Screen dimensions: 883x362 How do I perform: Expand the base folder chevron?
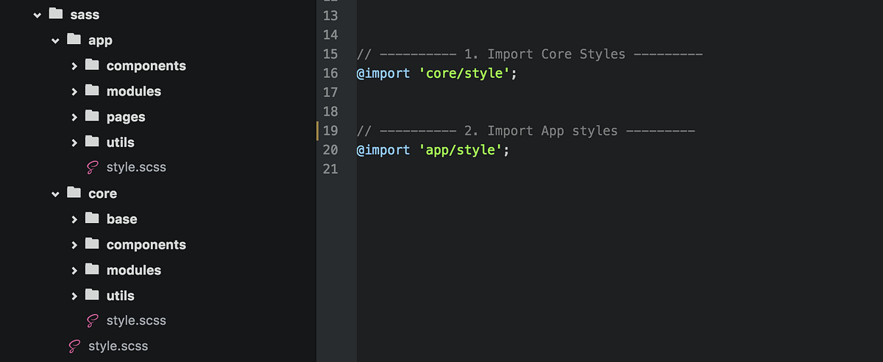point(74,219)
